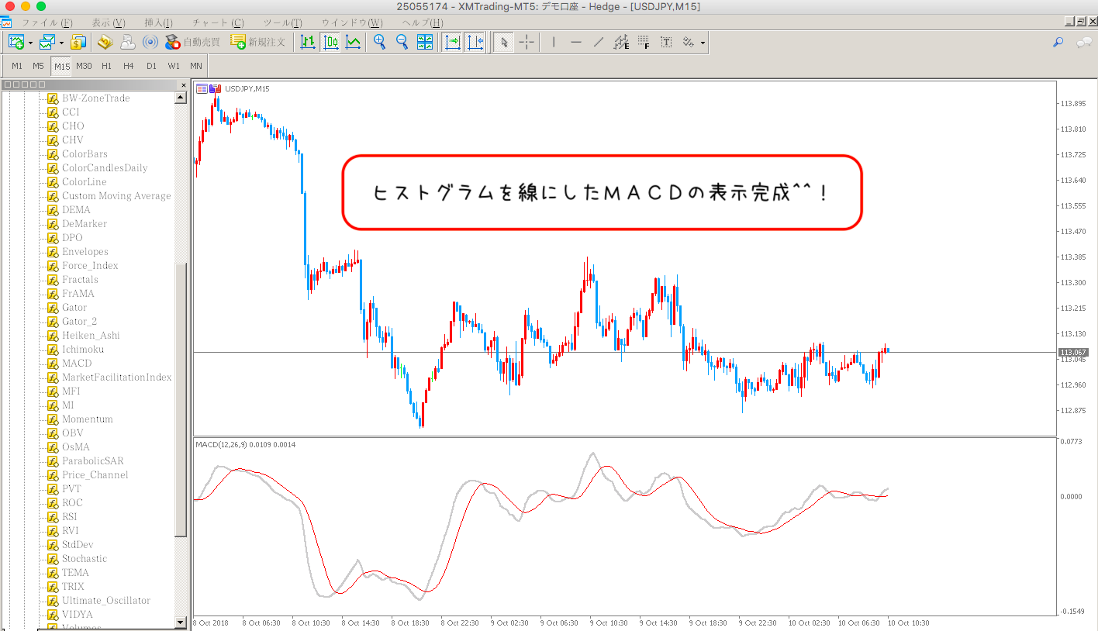This screenshot has width=1098, height=631.
Task: Click the zoom in magnifier icon
Action: click(379, 42)
